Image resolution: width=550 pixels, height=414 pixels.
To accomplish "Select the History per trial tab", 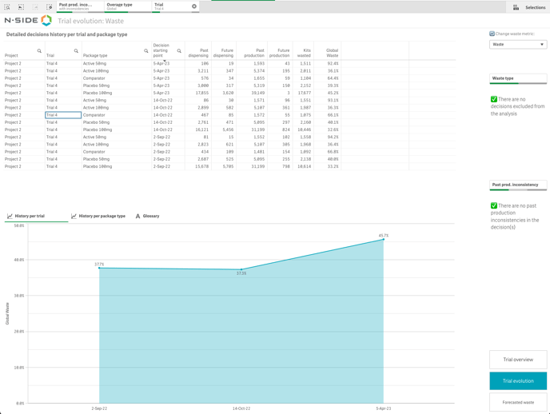I will tap(26, 216).
